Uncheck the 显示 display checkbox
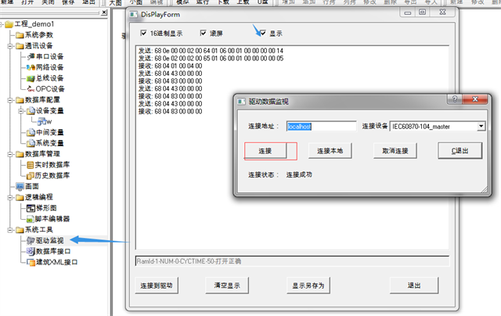Screen dimensions: 501x316 264,34
